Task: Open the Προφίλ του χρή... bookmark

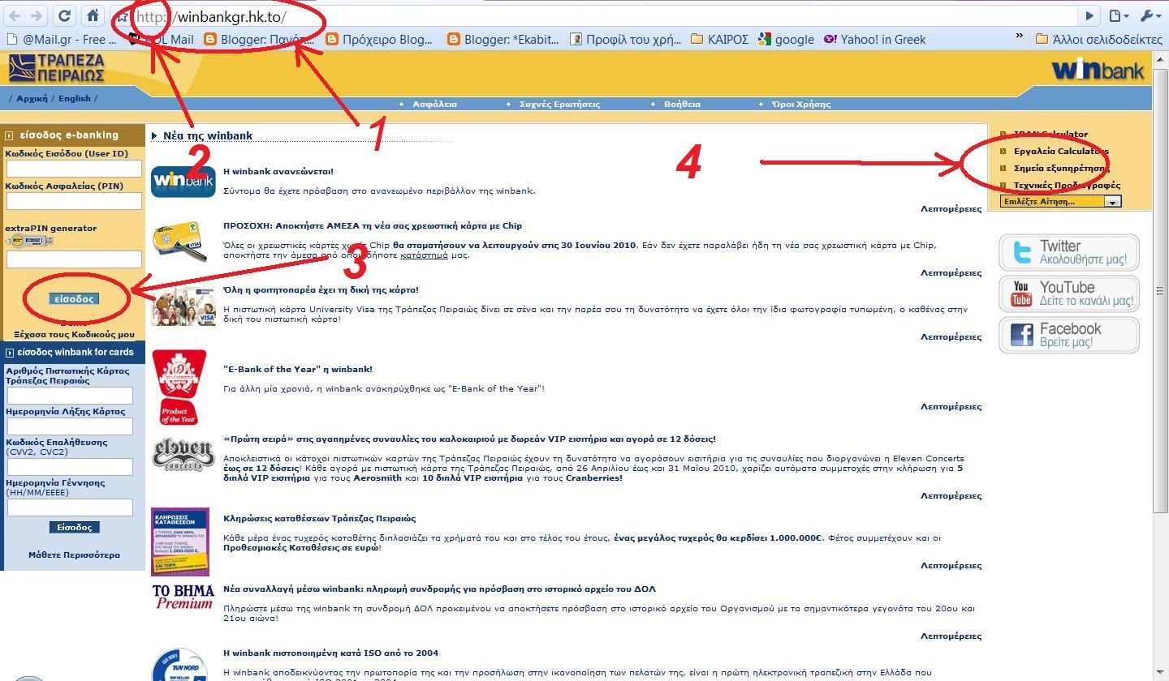Action: [x=625, y=39]
